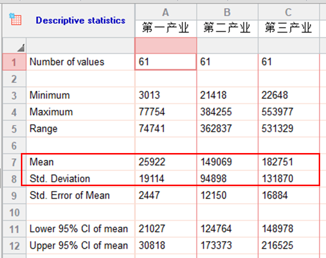
Task: Select column C header
Action: (x=289, y=12)
